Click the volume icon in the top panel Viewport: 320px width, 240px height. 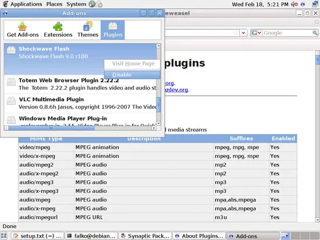pyautogui.click(x=294, y=4)
